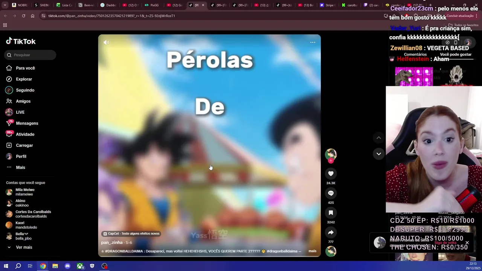482x271 pixels.
Task: Switch to Comentários tab
Action: pos(415,55)
